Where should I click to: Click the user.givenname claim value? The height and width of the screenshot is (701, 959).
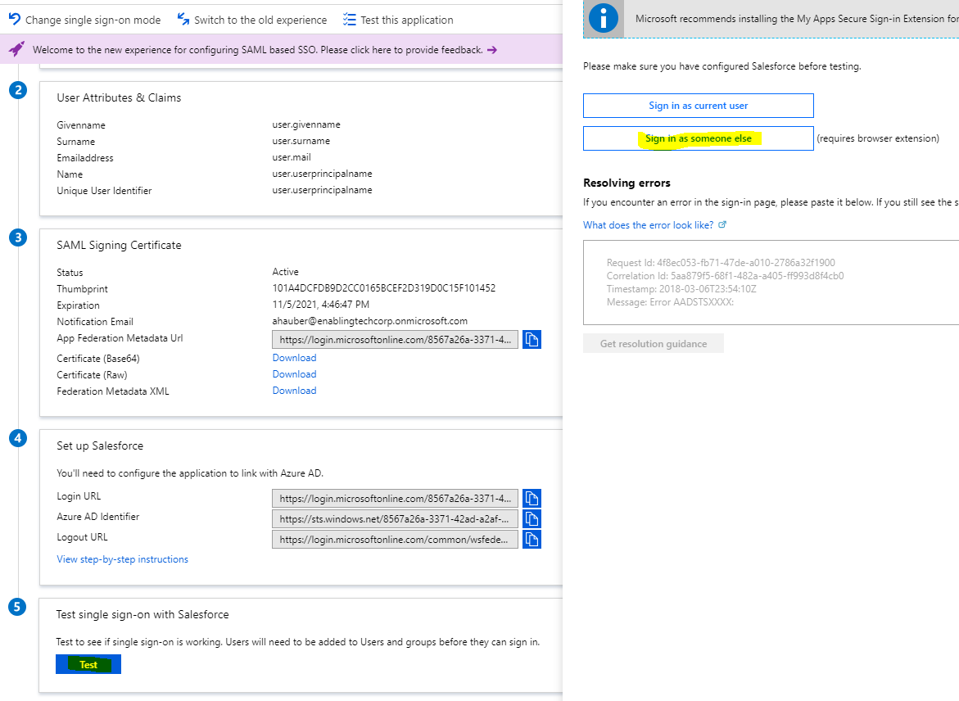(306, 124)
